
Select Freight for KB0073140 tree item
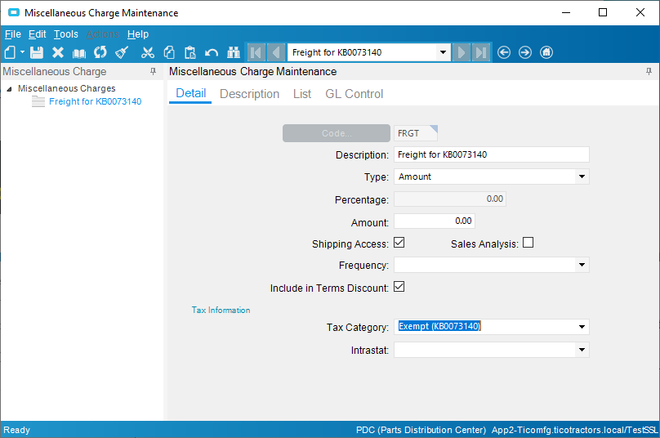coord(95,101)
